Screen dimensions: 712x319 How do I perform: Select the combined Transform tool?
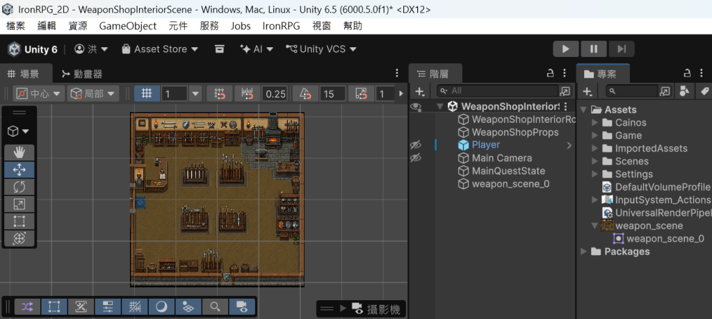19,238
